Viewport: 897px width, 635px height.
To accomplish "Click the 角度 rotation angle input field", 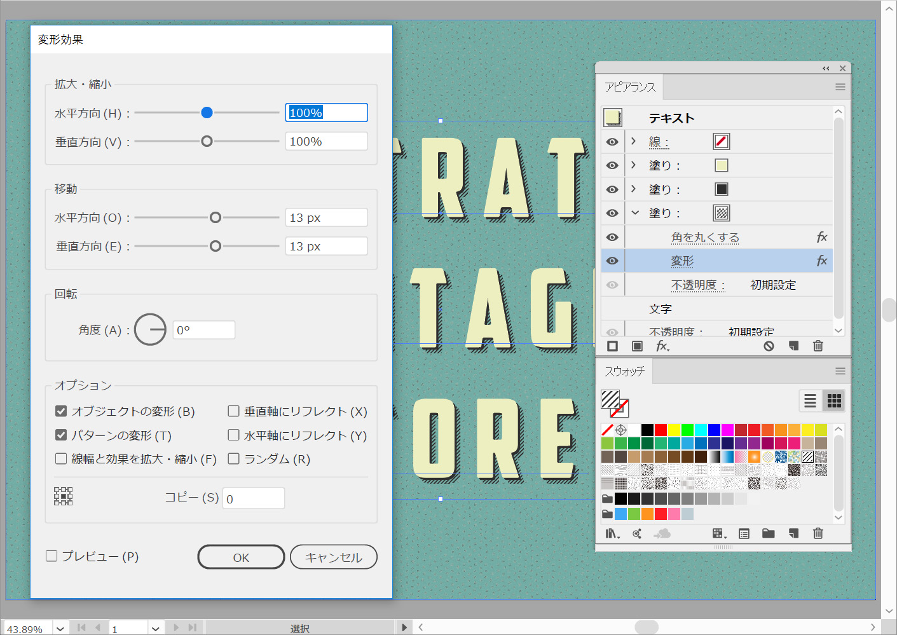I will 203,330.
